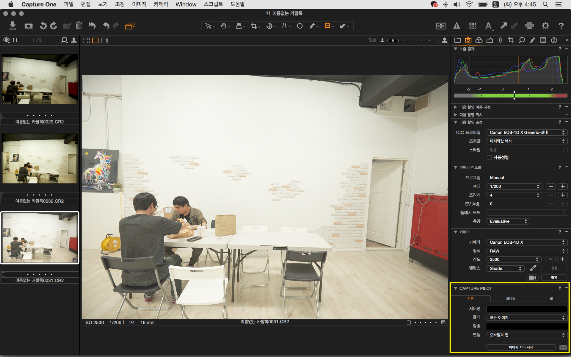
Task: Open the ICC 프로파일 dropdown
Action: point(527,132)
